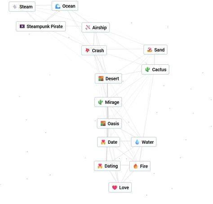Click the Water label text

coord(148,142)
